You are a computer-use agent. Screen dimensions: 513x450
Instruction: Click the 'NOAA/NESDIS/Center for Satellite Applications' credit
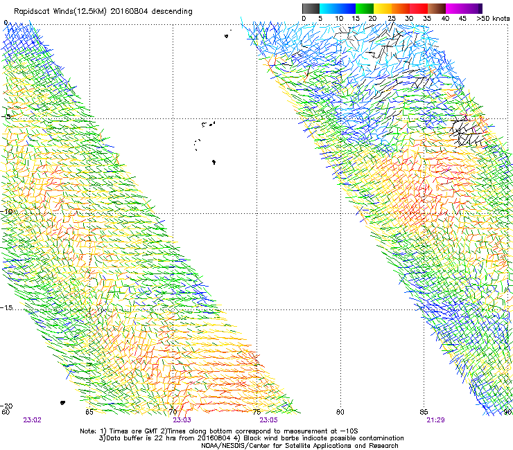pos(277,446)
